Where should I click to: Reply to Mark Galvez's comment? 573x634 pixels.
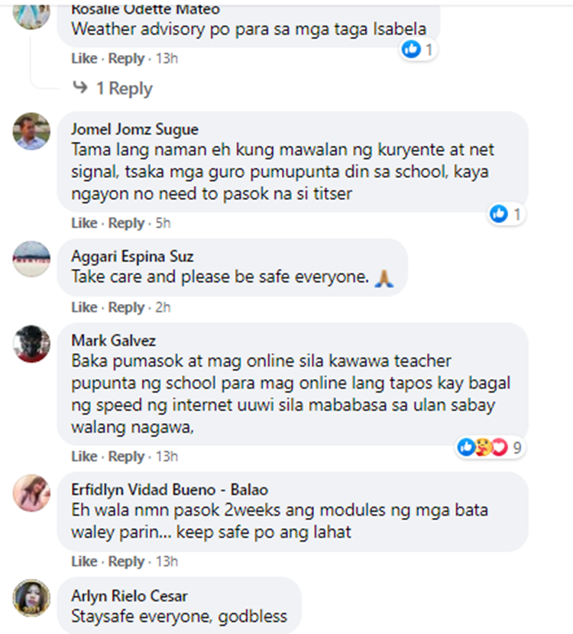[126, 456]
